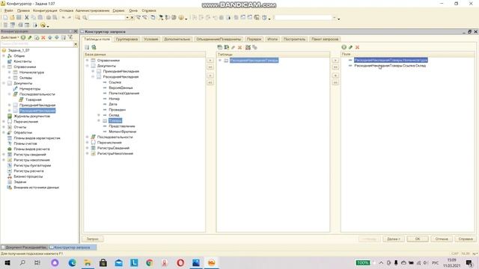Click the red Delete icon in Configuration panel
The image size is (479, 269).
[x=43, y=37]
